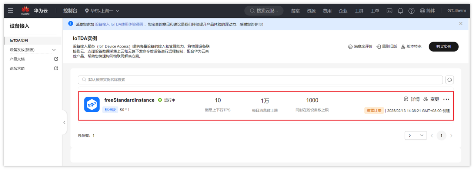Expand 设备发放(新版) sidebar section
Viewport: 474px width, 170px height.
[x=33, y=50]
